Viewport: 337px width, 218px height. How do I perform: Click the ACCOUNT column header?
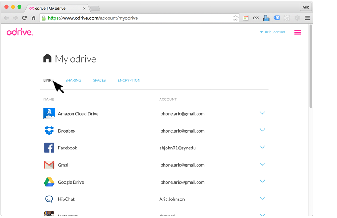click(x=168, y=99)
